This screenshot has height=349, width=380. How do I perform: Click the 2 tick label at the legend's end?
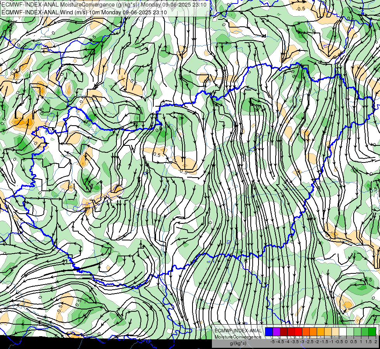376,342
